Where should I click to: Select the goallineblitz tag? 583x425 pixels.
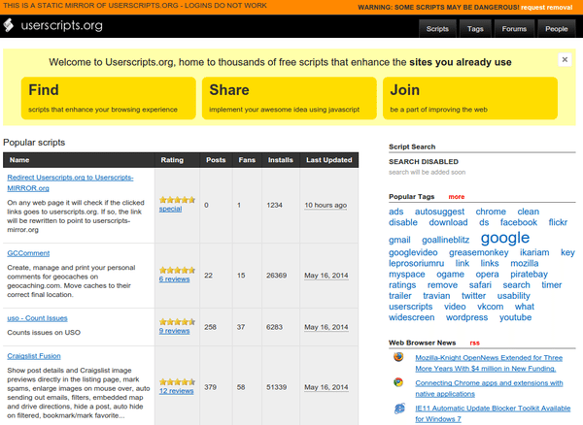445,240
